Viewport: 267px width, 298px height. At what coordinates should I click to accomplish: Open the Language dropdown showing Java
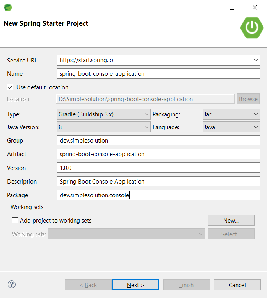(x=231, y=127)
